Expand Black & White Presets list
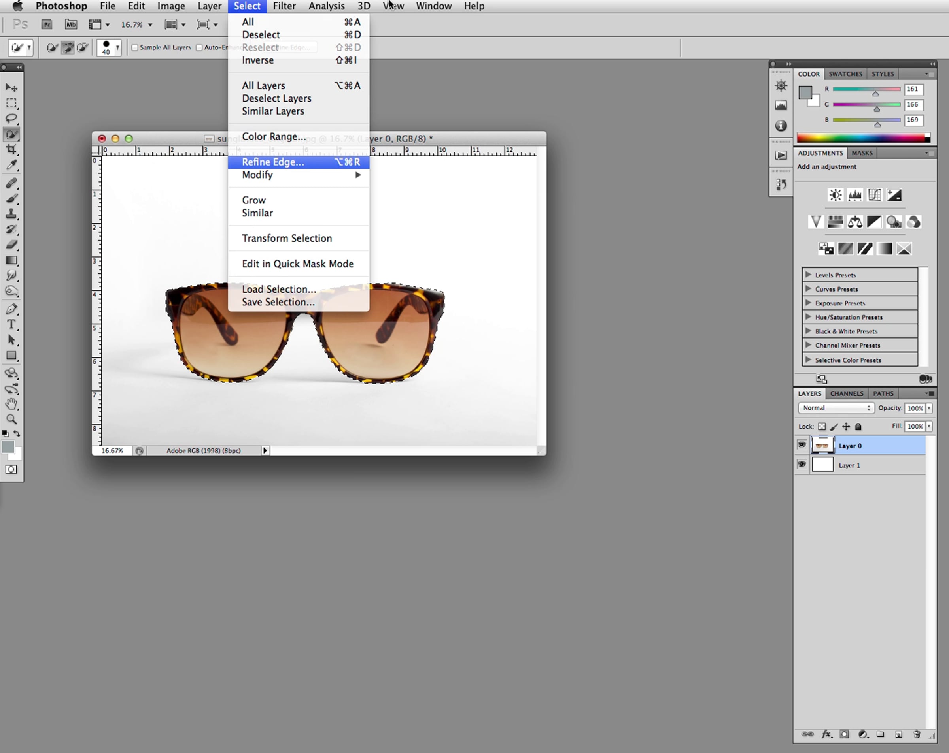 point(808,331)
